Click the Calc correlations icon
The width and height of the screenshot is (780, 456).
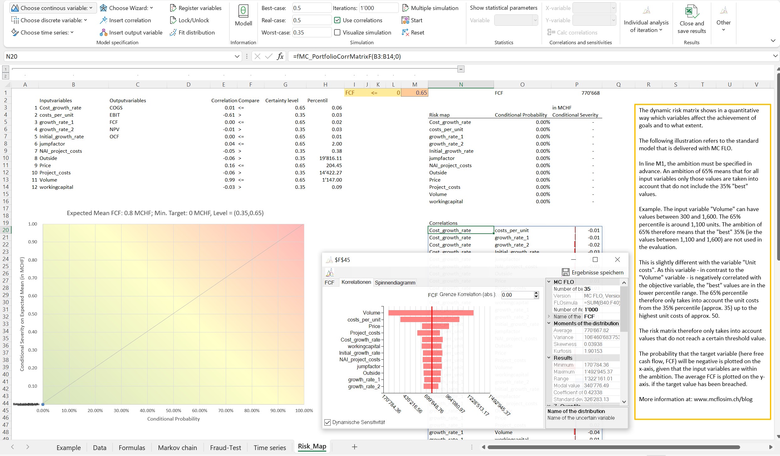pos(550,32)
